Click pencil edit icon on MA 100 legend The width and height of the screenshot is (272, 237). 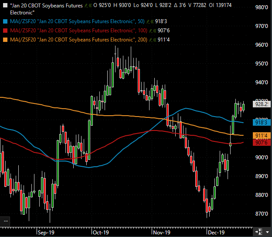[151, 31]
